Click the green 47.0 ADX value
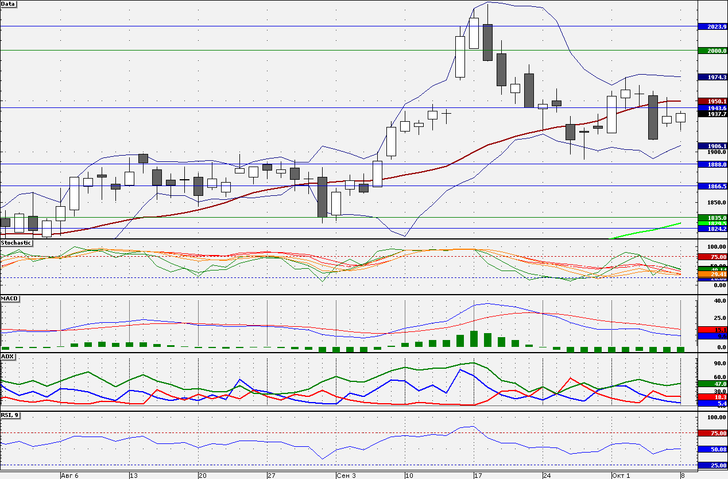728x479 pixels. pyautogui.click(x=712, y=383)
